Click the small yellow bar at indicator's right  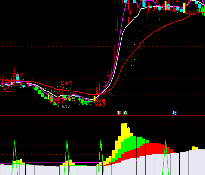tap(194, 148)
